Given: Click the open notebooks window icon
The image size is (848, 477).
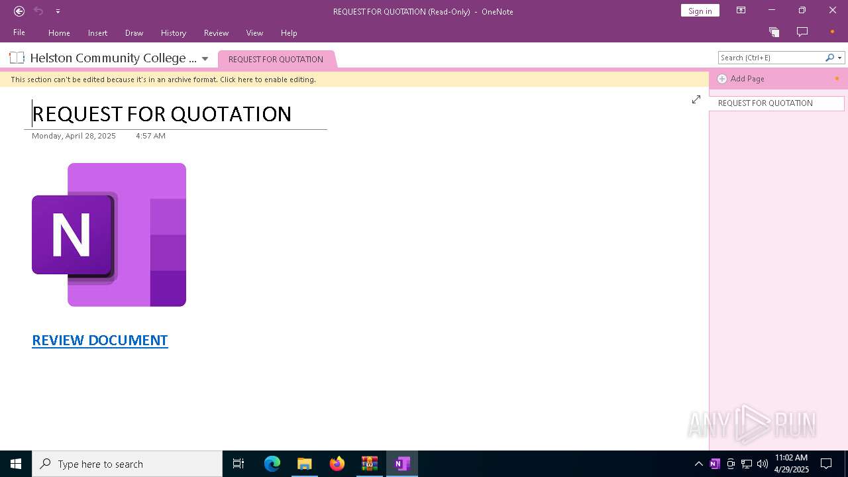Looking at the screenshot, I should pyautogui.click(x=774, y=32).
